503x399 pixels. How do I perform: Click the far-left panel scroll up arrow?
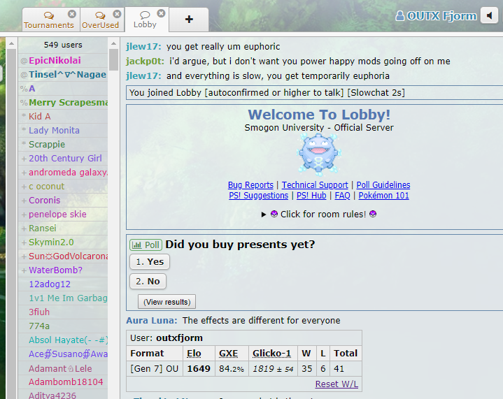[x=12, y=43]
